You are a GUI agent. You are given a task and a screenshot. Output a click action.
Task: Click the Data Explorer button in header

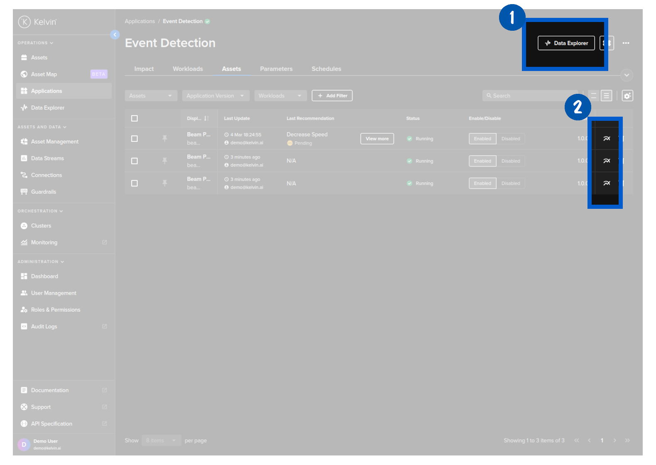point(566,43)
